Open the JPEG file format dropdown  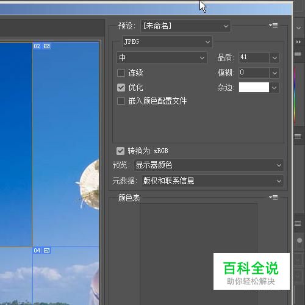[x=167, y=41]
